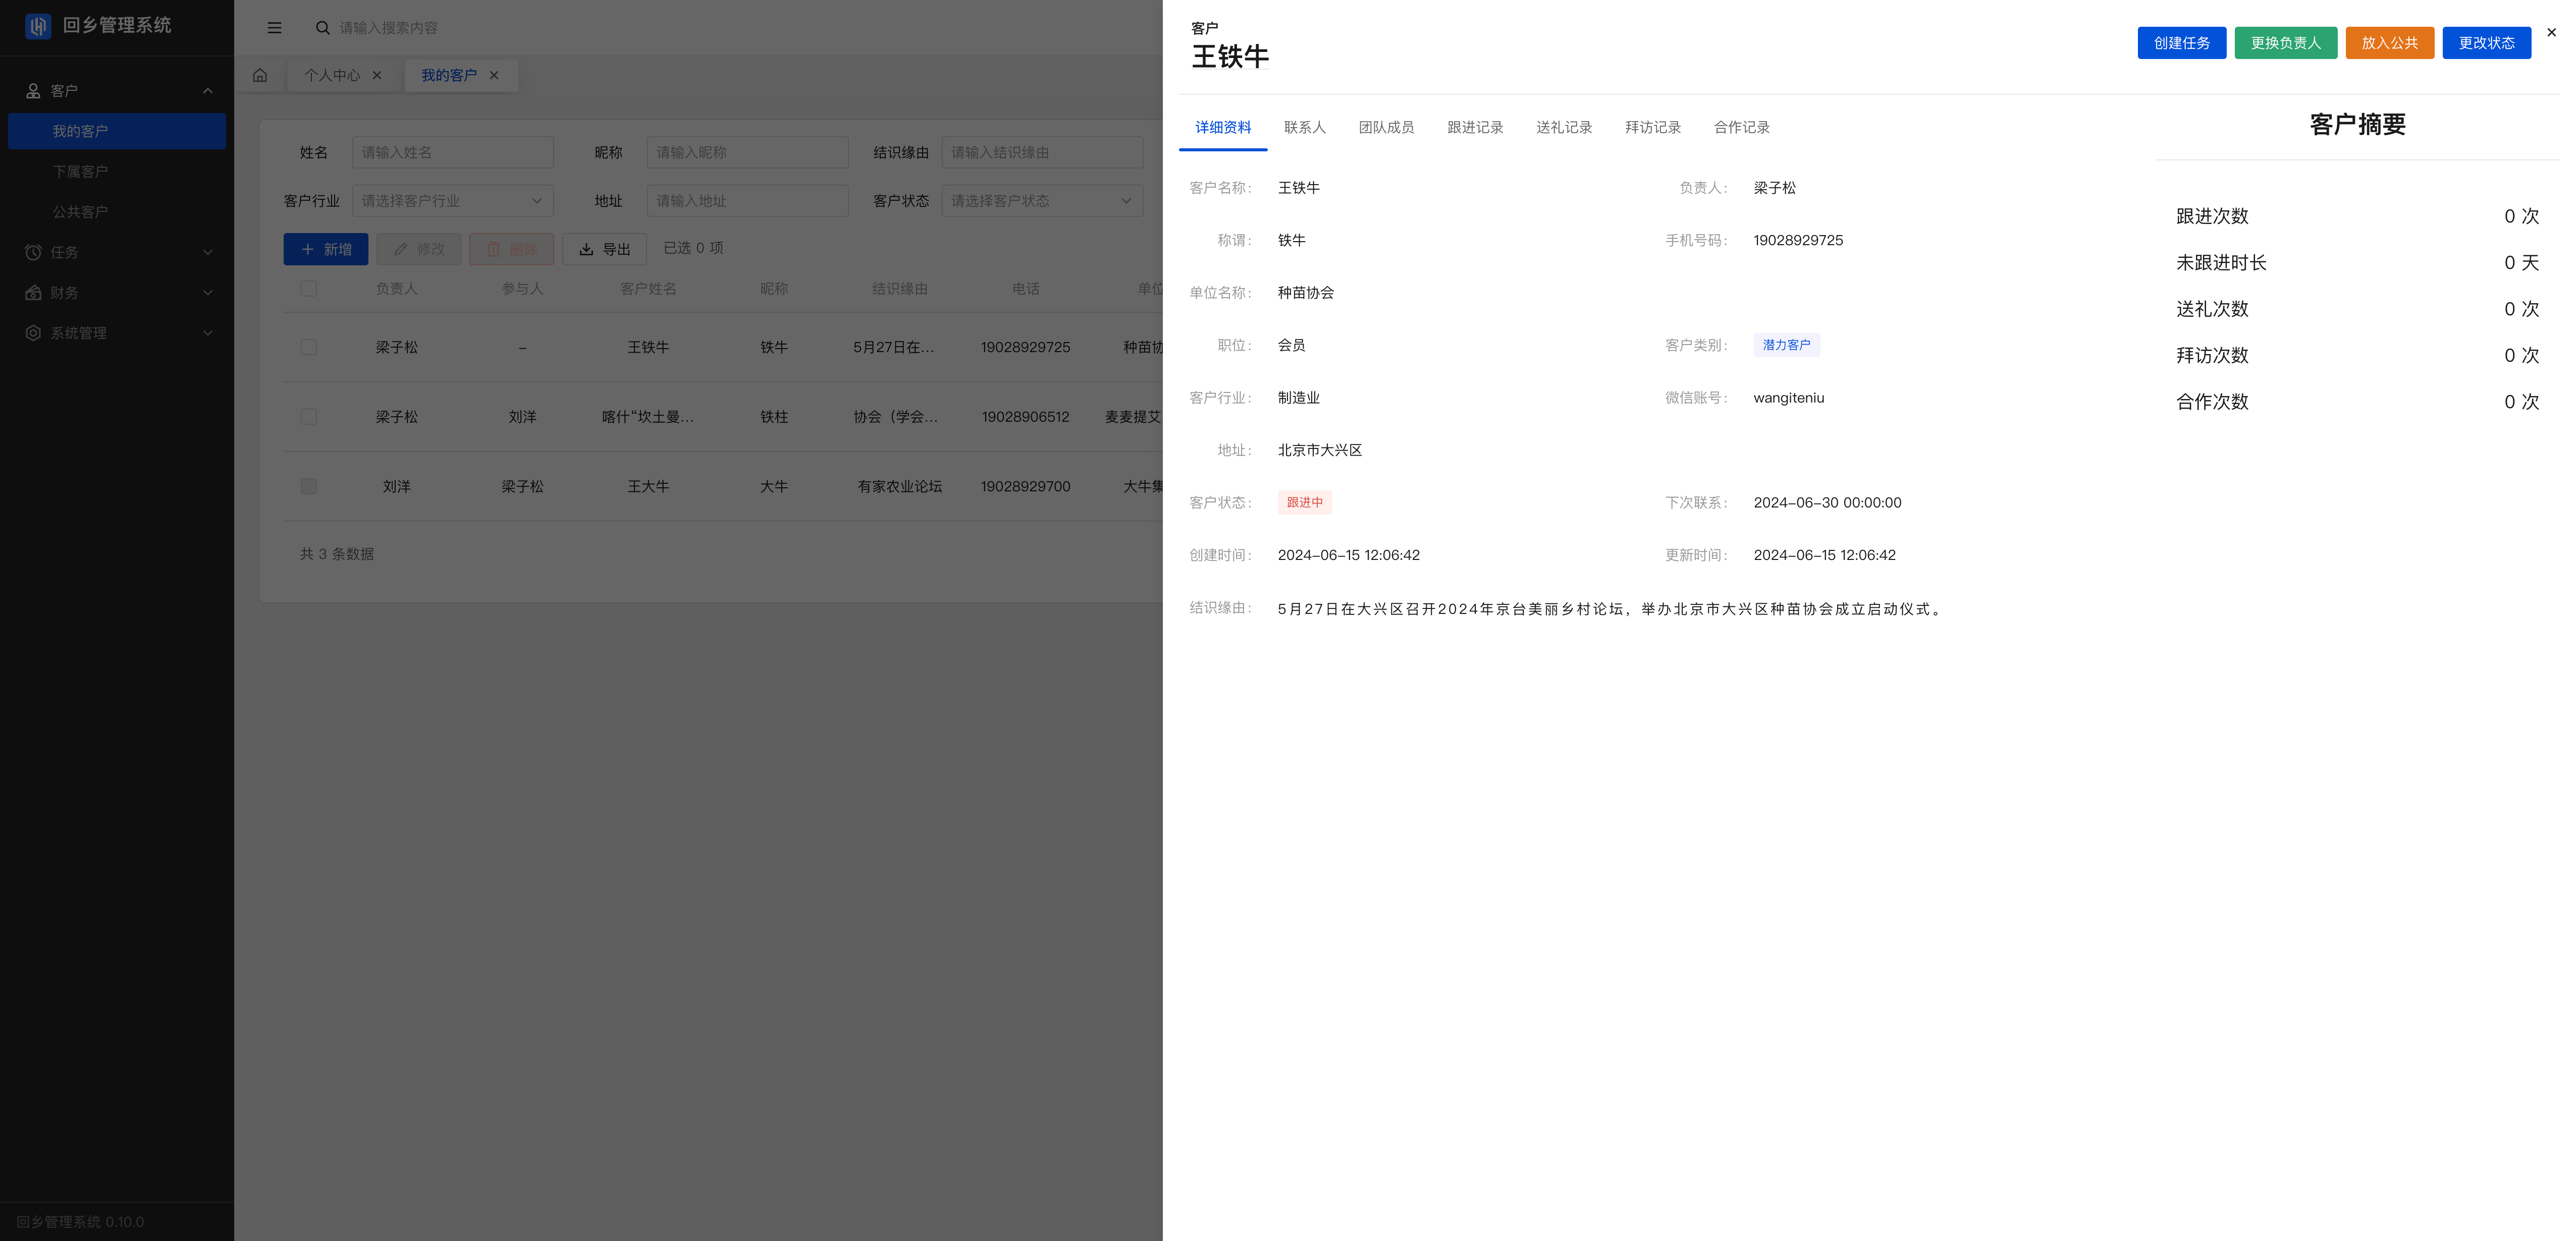The width and height of the screenshot is (2576, 1241).
Task: Click the 放入公共 button
Action: (x=2389, y=42)
